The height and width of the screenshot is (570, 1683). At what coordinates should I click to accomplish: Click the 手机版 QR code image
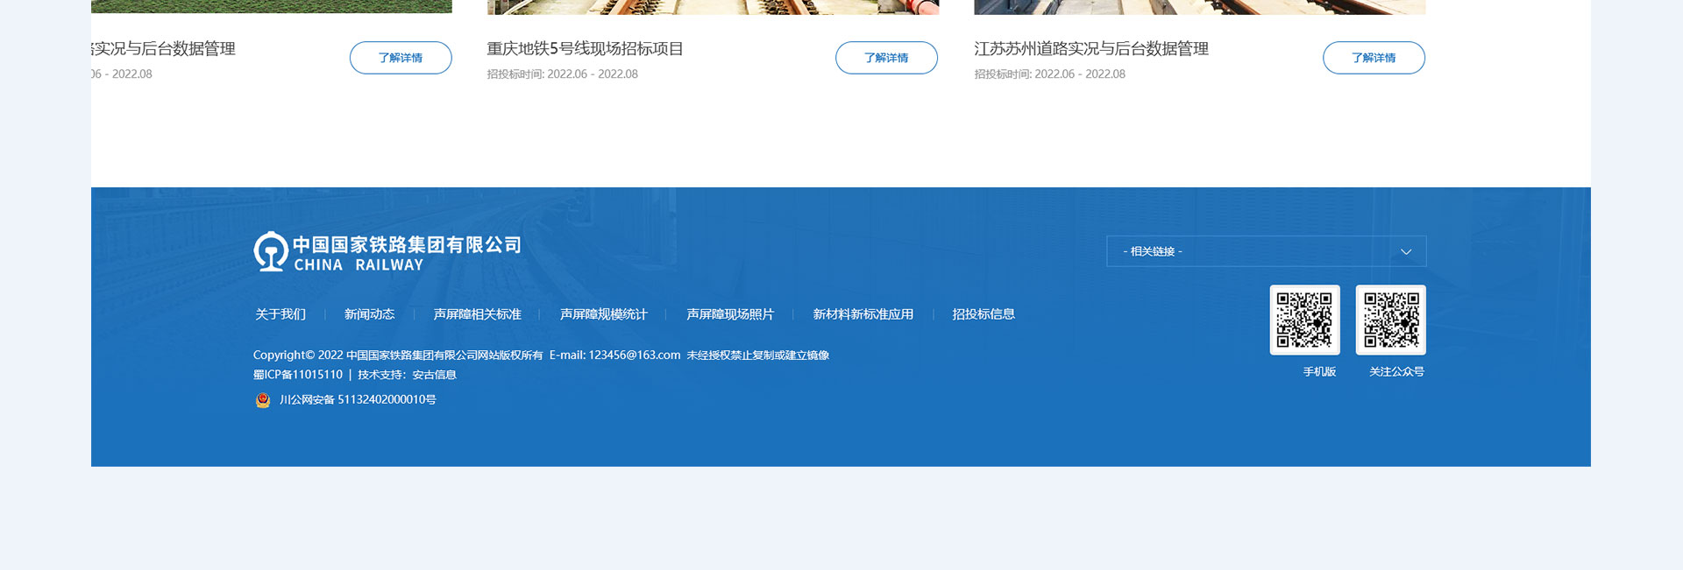[1304, 320]
